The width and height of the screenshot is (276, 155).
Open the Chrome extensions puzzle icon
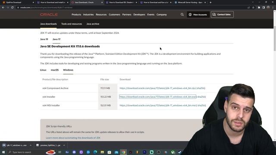click(259, 8)
